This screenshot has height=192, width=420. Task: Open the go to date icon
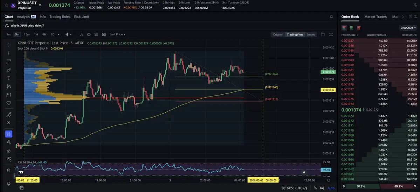click(x=21, y=188)
